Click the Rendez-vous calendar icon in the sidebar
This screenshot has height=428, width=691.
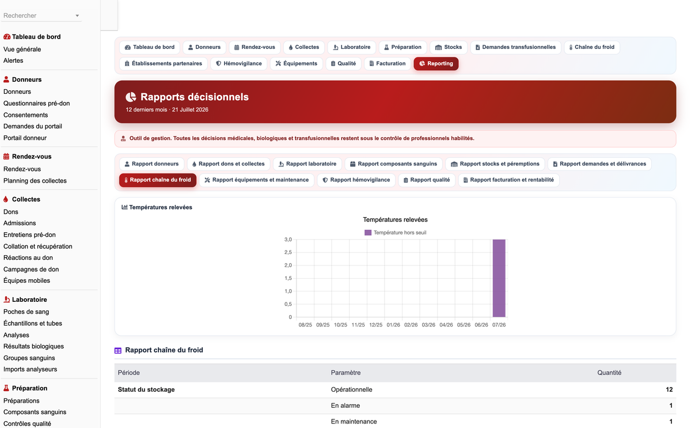[x=6, y=157]
